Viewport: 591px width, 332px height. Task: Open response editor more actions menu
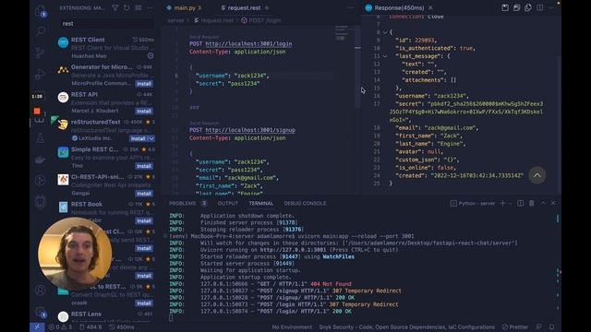[x=551, y=7]
